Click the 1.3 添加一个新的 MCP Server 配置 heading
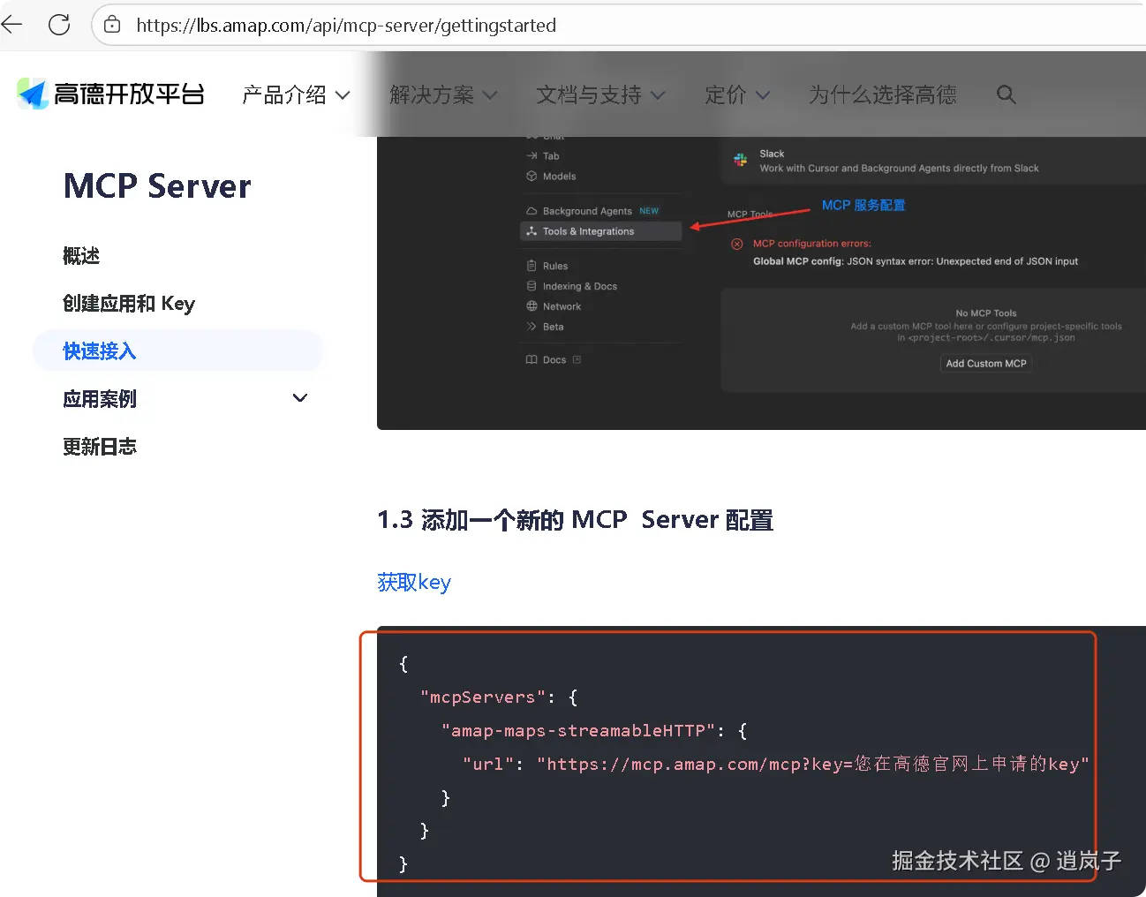Viewport: 1146px width, 897px height. click(576, 520)
